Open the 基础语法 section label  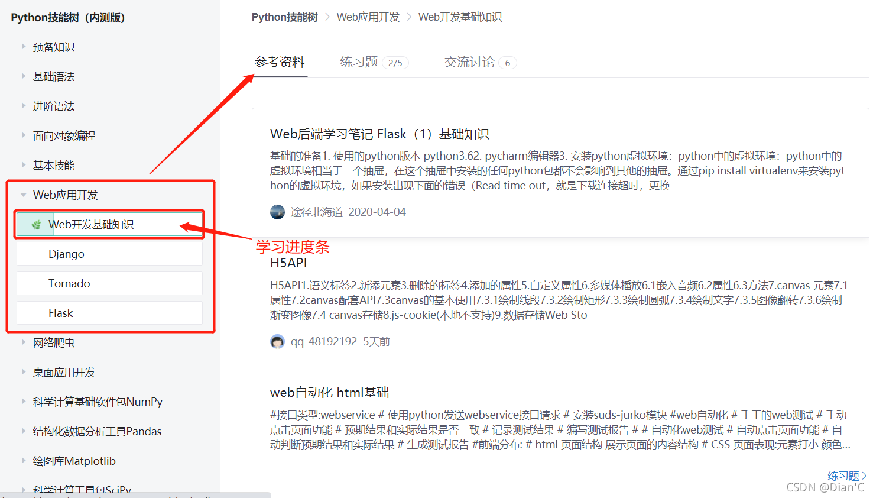54,76
